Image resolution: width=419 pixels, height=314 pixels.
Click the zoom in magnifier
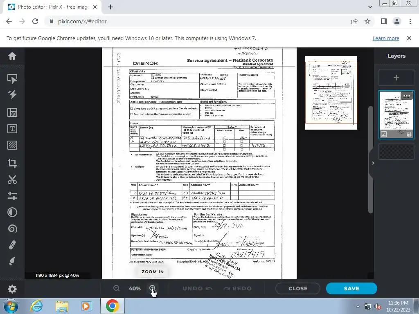(152, 288)
